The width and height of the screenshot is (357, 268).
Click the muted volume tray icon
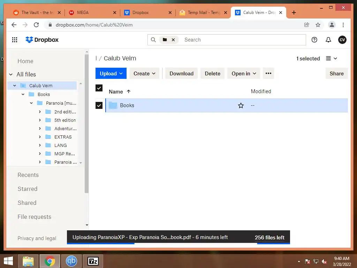pyautogui.click(x=324, y=261)
